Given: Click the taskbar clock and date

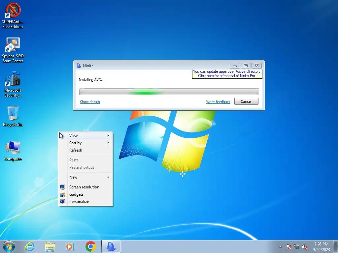Looking at the screenshot, I should (x=321, y=247).
